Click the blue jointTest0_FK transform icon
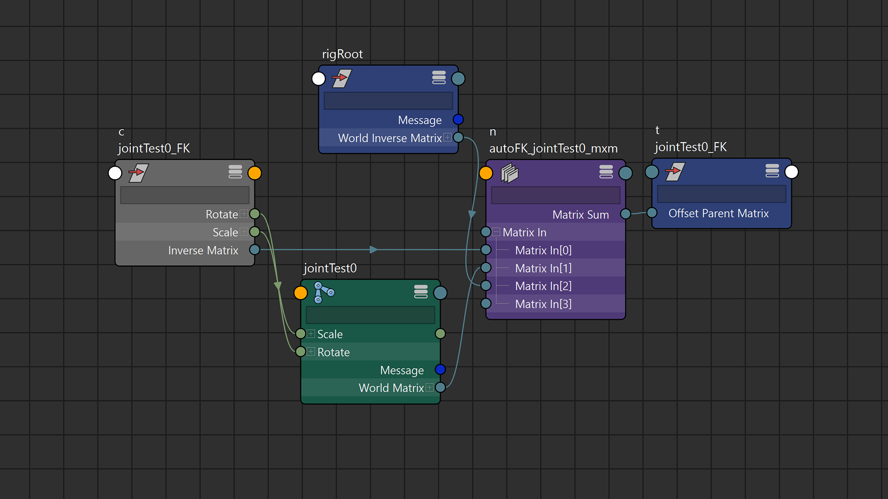This screenshot has height=499, width=888. (675, 172)
